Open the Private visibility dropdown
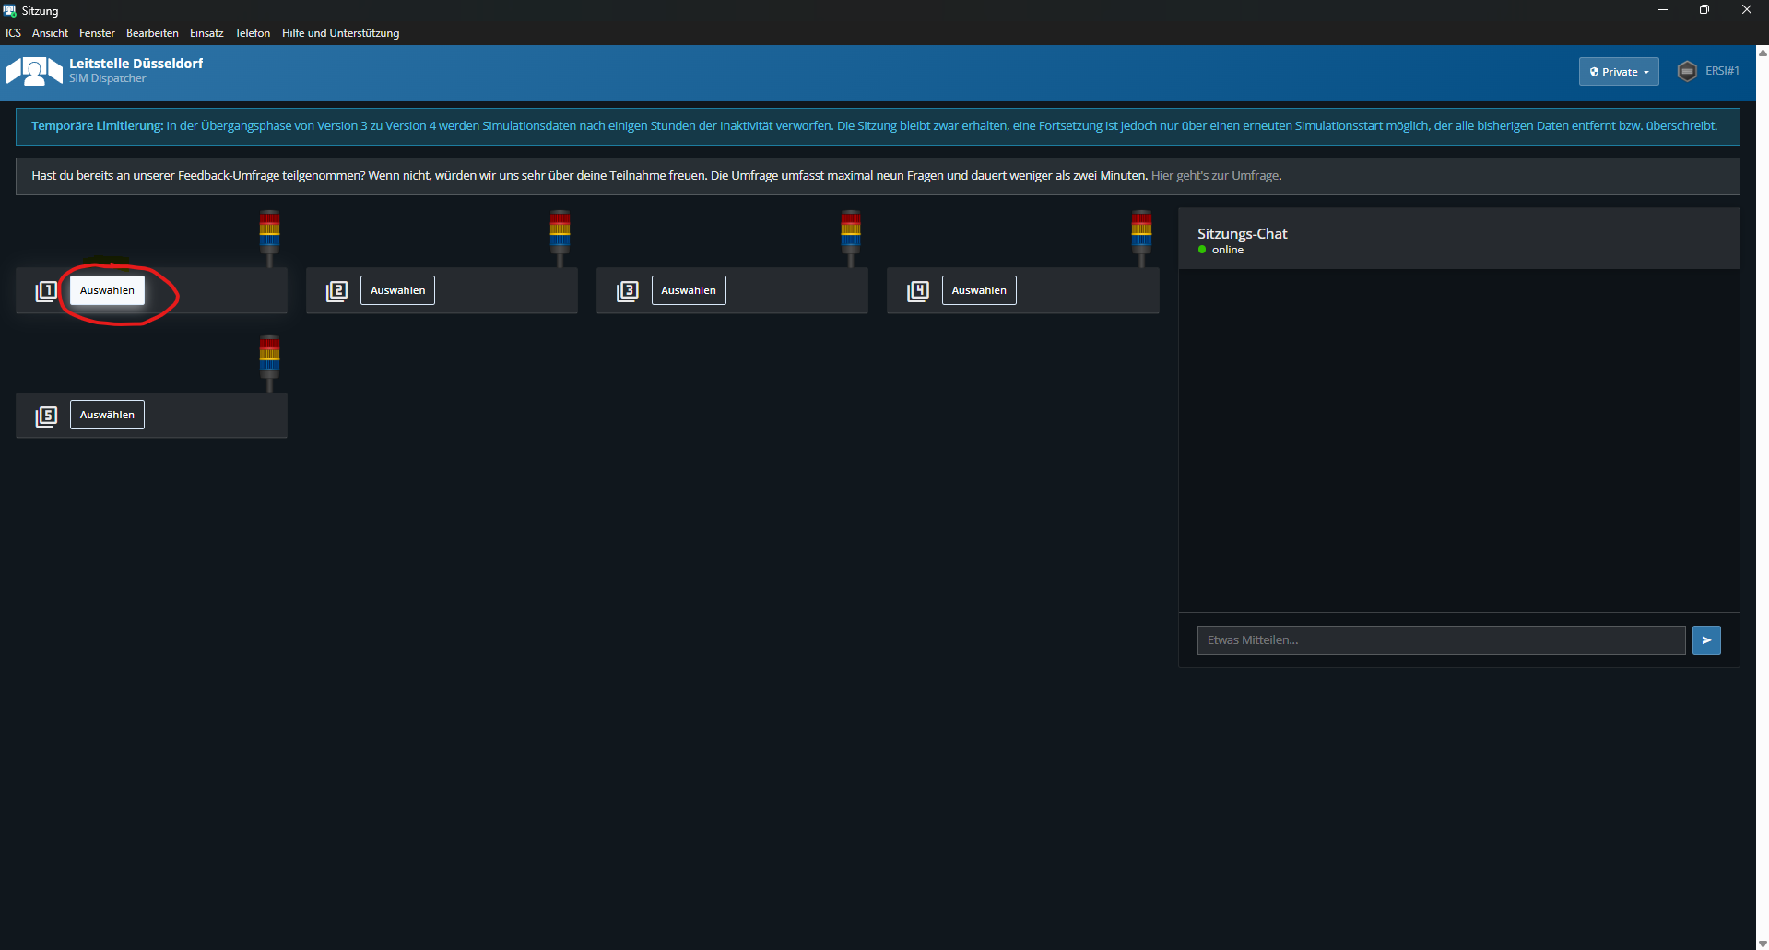The width and height of the screenshot is (1769, 950). point(1618,72)
